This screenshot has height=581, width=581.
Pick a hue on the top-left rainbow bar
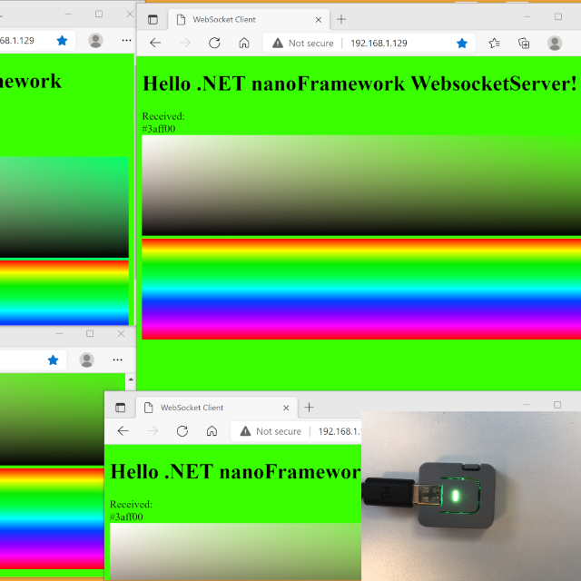(64, 292)
